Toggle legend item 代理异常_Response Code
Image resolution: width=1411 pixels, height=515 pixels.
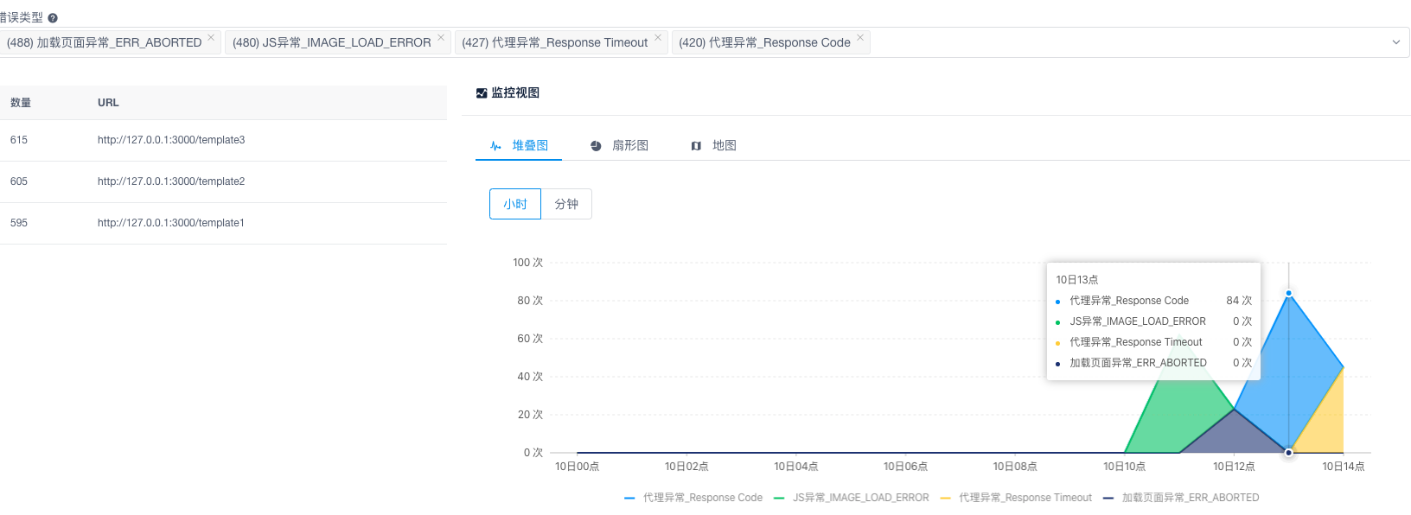[x=693, y=498]
